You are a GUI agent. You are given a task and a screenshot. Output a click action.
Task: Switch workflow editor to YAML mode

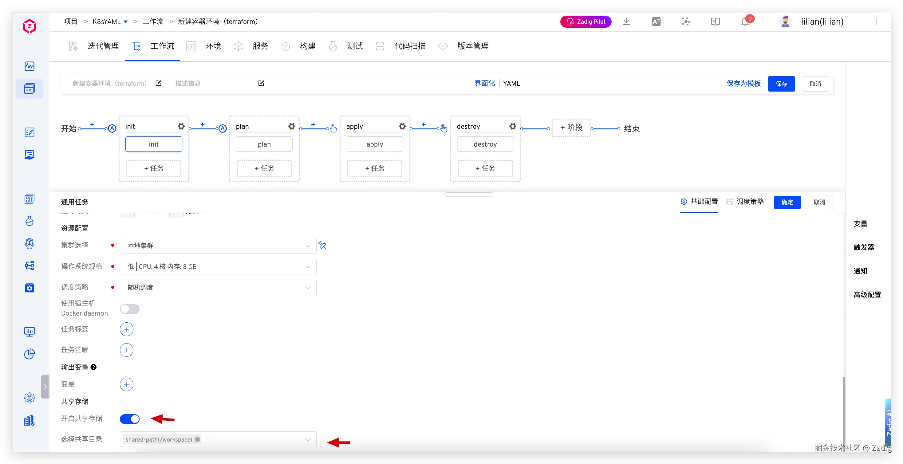pos(511,83)
